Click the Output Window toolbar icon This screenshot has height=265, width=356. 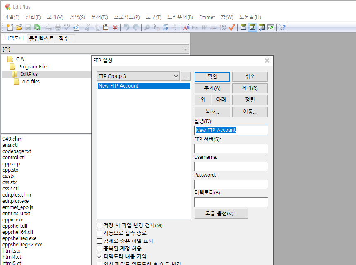[262, 27]
